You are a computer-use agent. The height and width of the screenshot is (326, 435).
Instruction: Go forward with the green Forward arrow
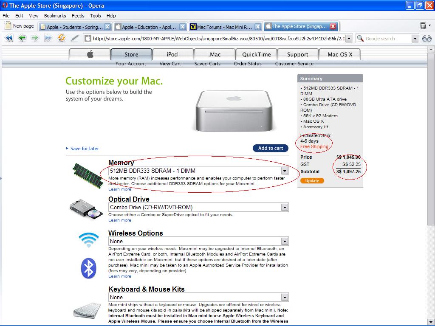[35, 38]
